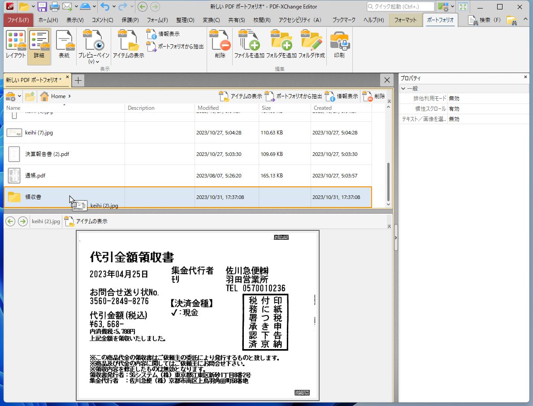Viewport: 533px width, 406px height.
Task: Click the クイック起動 search field
Action: pos(400,6)
